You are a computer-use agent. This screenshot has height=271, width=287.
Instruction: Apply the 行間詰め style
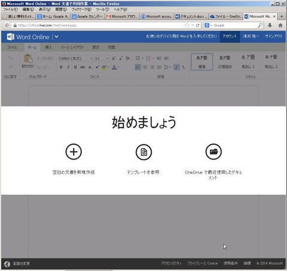tap(225, 62)
